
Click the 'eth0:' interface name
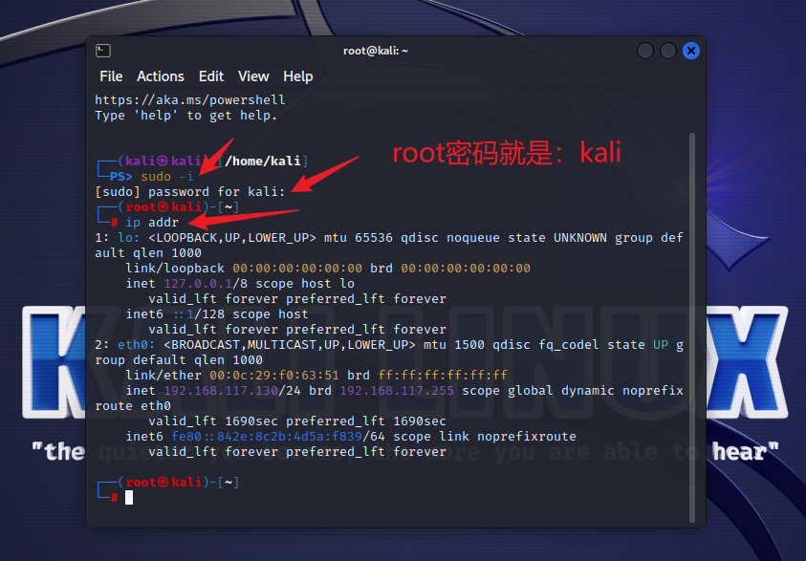click(136, 345)
